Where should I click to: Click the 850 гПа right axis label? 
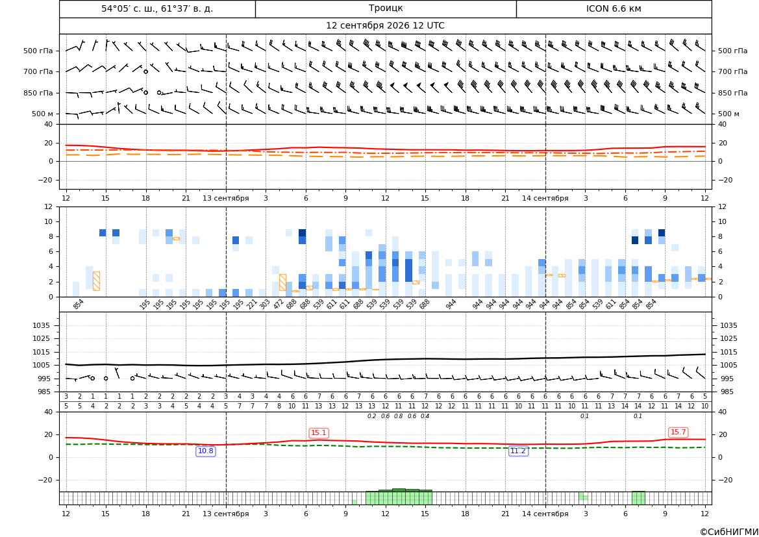[732, 93]
